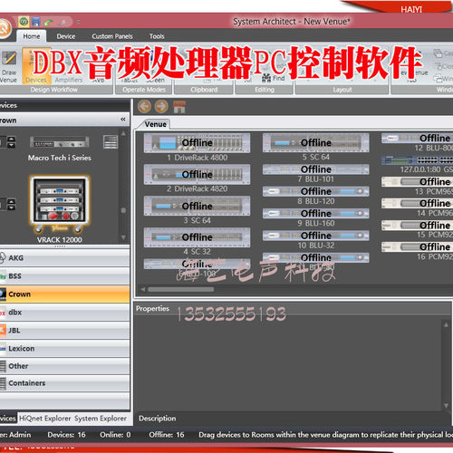
Task: Open the Custom Panels ribbon tab
Action: (x=112, y=36)
